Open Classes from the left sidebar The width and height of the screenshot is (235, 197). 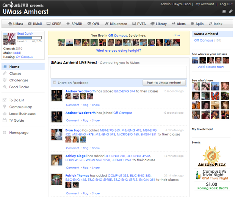point(15,73)
